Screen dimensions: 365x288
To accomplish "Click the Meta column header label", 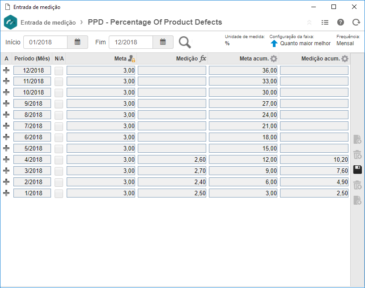I will (x=120, y=59).
